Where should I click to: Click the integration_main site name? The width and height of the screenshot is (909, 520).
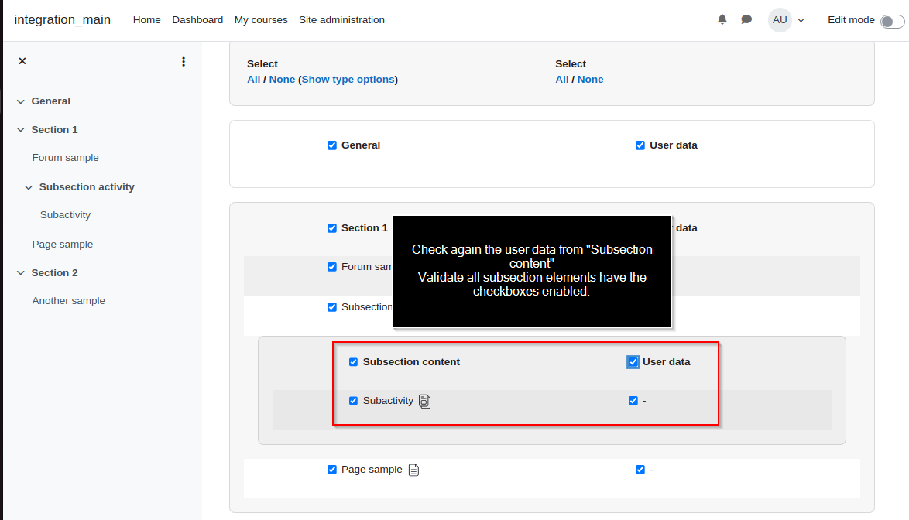63,19
